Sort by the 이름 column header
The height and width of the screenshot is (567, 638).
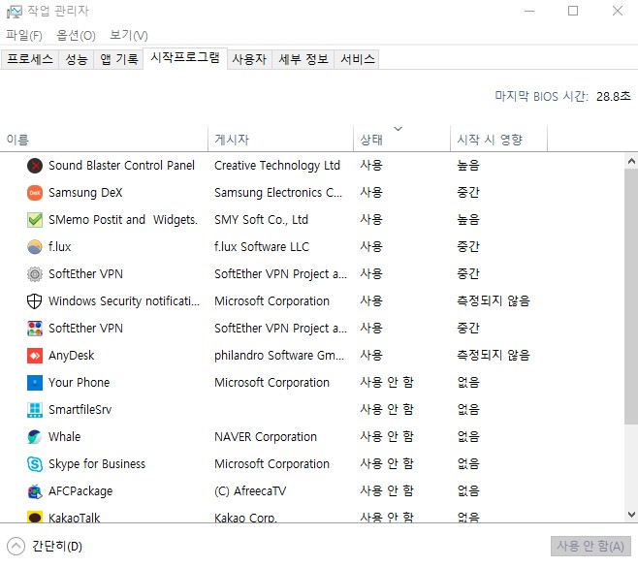(x=104, y=140)
